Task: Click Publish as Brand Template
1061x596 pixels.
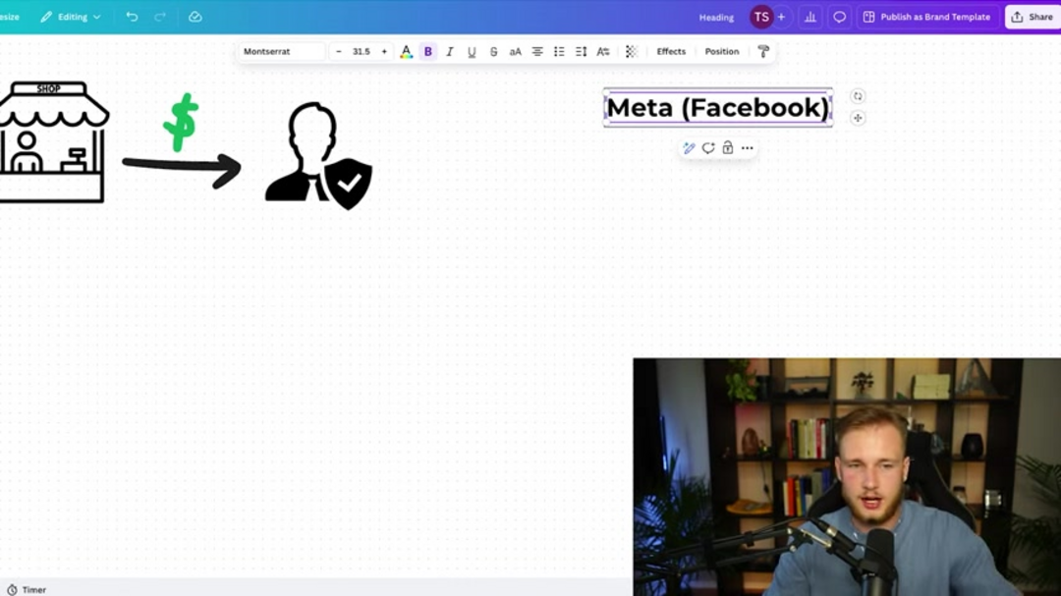Action: 926,17
